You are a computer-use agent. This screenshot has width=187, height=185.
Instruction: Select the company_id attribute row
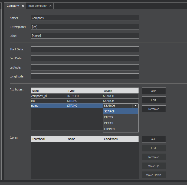click(49, 96)
